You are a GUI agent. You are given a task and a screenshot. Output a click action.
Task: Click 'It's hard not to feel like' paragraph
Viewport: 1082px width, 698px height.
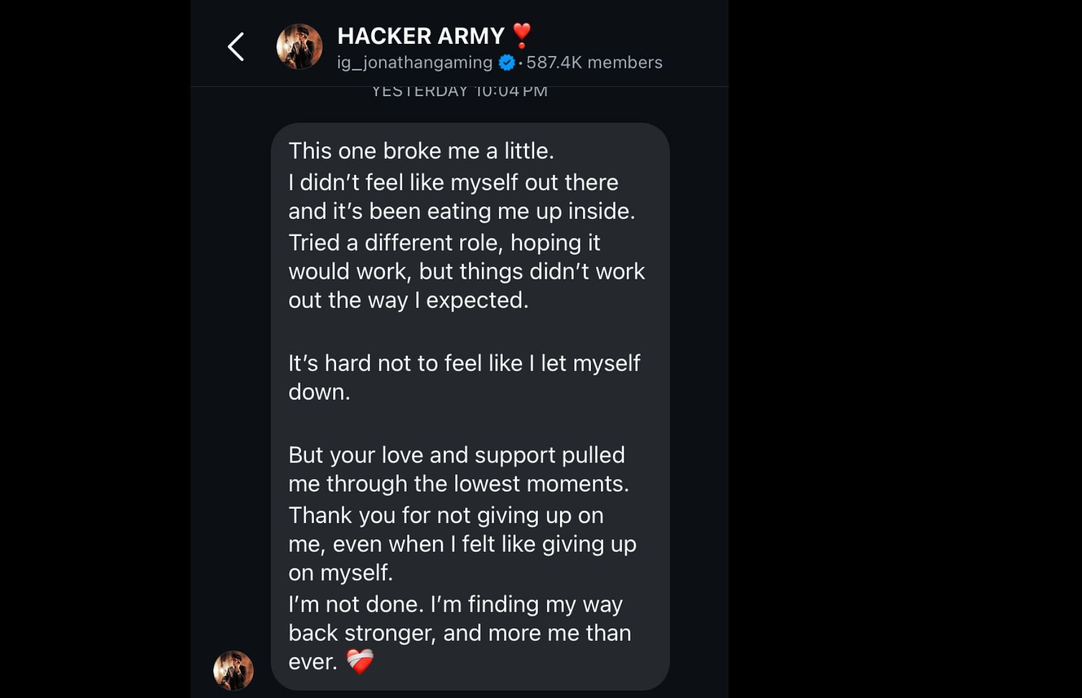coord(465,377)
